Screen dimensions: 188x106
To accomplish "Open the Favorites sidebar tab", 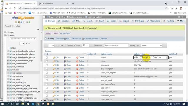I will pyautogui.click(x=16, y=26).
